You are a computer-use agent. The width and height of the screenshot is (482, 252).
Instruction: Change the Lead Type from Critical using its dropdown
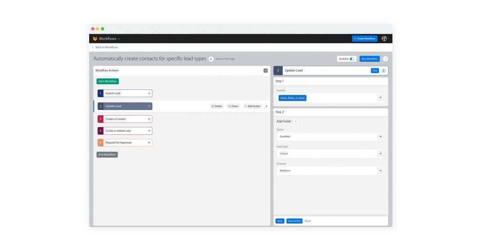[x=380, y=153]
